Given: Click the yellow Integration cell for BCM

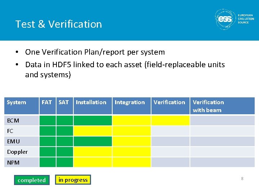Looking at the screenshot, I should point(132,120).
